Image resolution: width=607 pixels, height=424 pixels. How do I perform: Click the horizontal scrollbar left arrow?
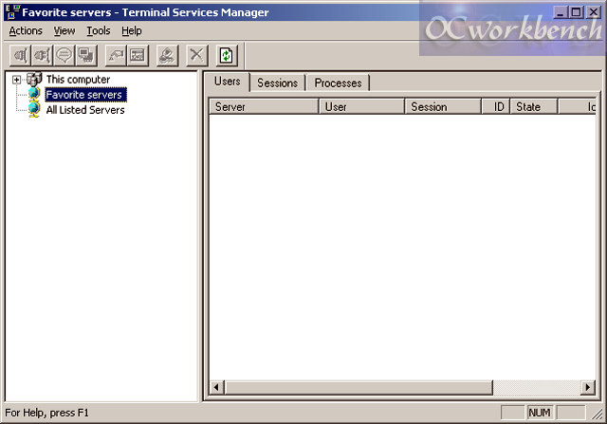click(216, 387)
